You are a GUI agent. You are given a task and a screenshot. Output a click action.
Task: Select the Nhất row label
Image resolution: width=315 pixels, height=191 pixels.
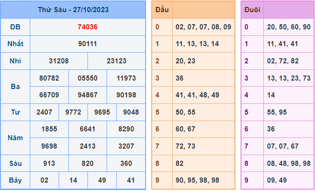click(x=15, y=44)
